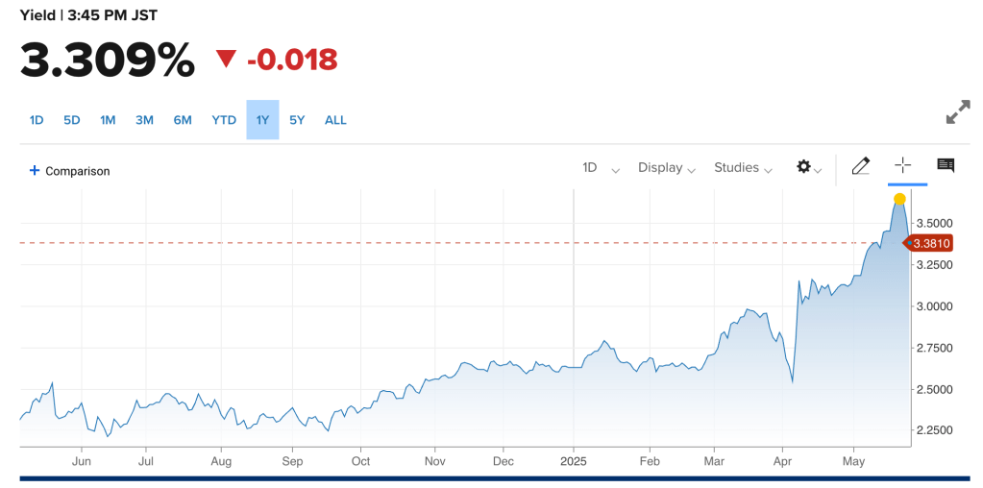Viewport: 983px width, 488px height.
Task: Click the plus icon beside Comparison
Action: [x=35, y=171]
